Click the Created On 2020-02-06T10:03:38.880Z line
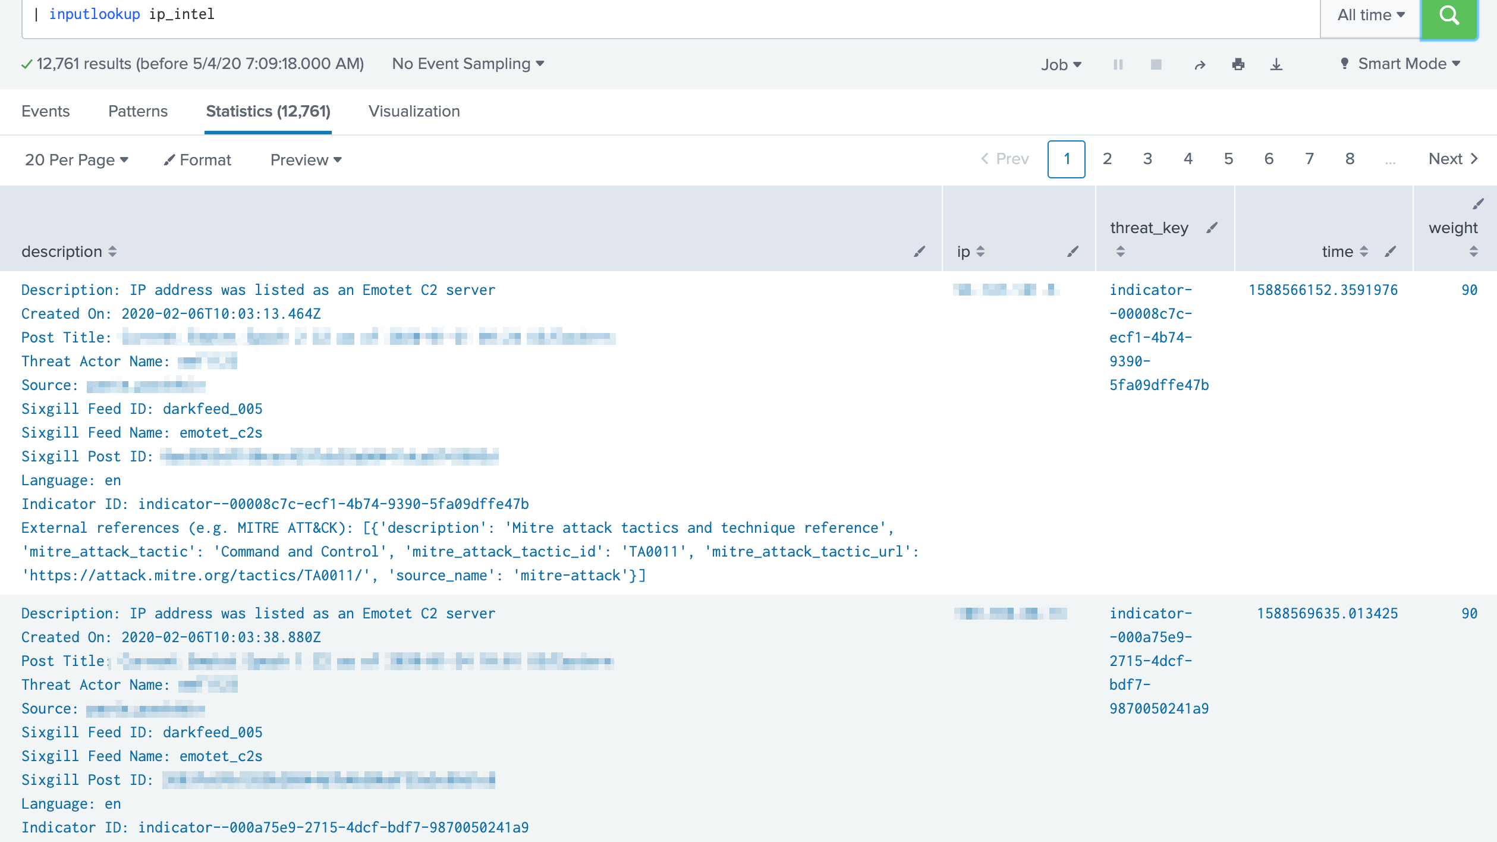The height and width of the screenshot is (842, 1497). tap(171, 637)
